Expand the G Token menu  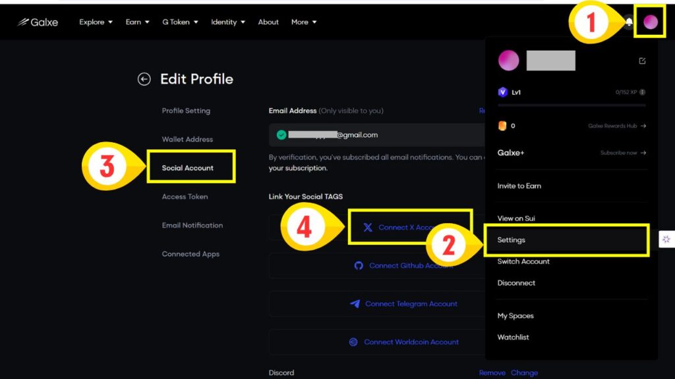[x=180, y=22]
